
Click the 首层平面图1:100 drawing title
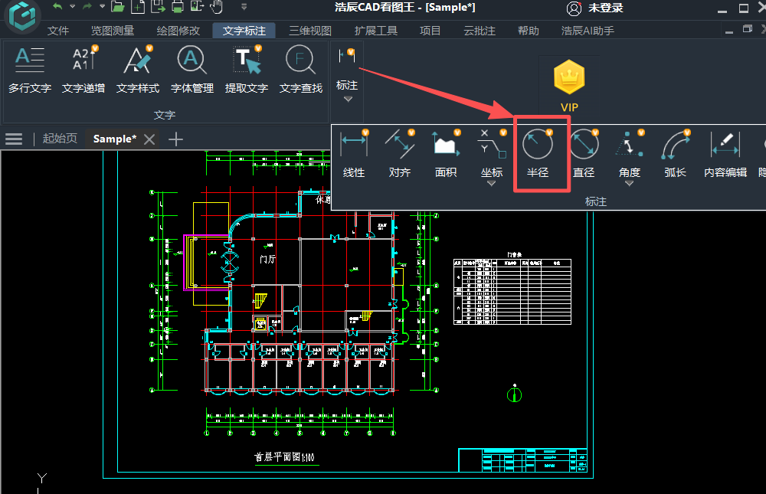(284, 457)
